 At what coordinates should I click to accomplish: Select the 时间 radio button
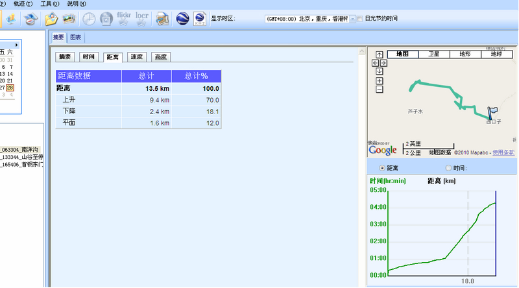click(448, 168)
